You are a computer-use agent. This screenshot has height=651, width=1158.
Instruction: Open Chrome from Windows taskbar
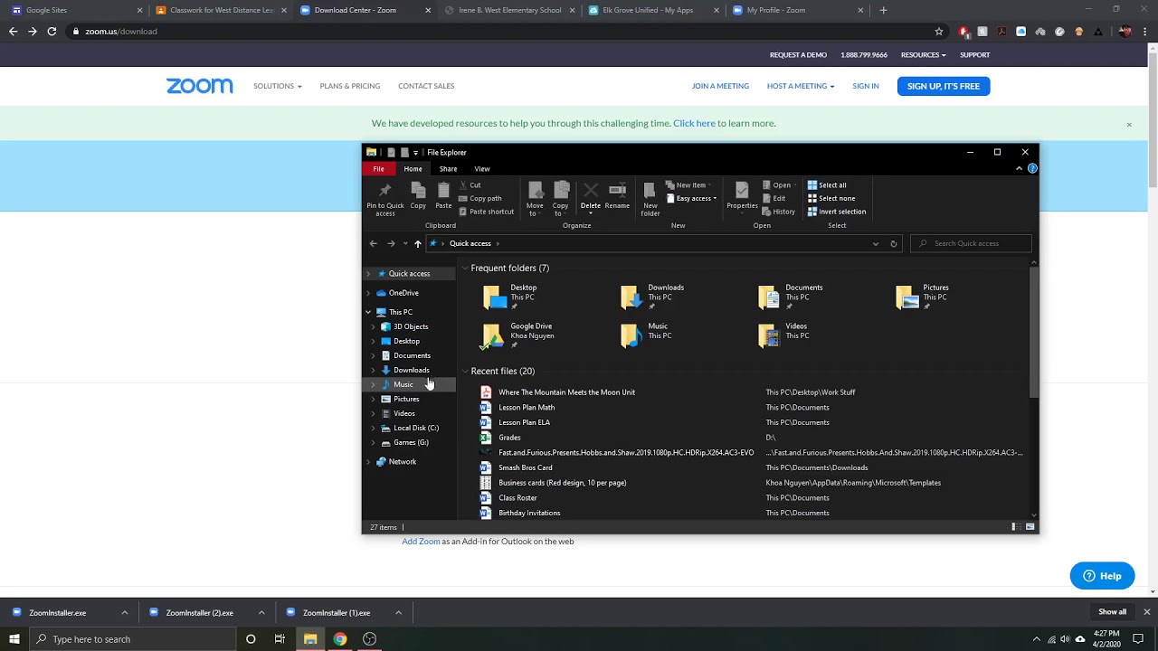[x=339, y=639]
